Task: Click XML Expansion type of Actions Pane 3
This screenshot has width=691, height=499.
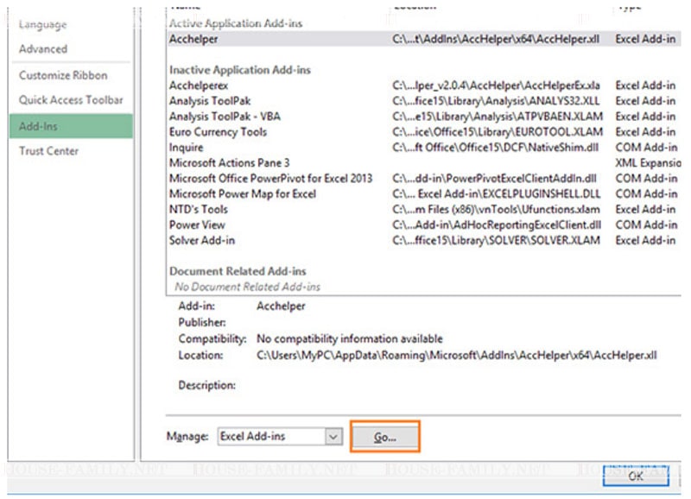Action: coord(649,163)
